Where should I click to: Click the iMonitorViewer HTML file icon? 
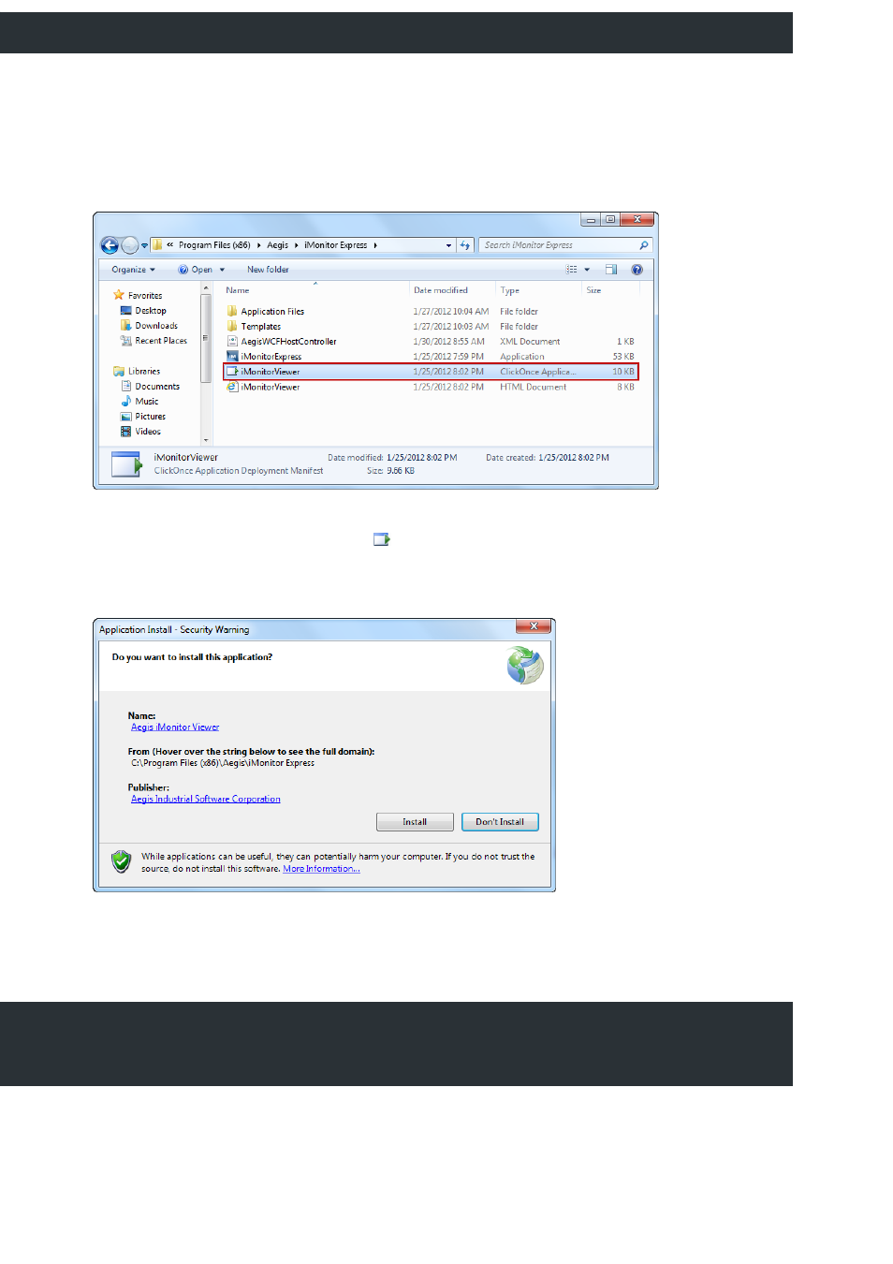(232, 387)
